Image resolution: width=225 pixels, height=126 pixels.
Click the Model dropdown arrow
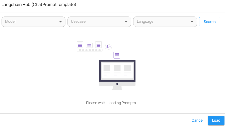click(x=61, y=22)
